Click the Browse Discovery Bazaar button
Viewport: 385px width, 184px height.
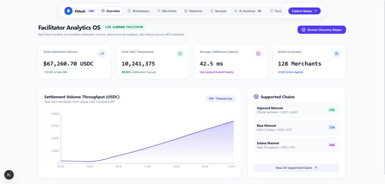tap(321, 30)
